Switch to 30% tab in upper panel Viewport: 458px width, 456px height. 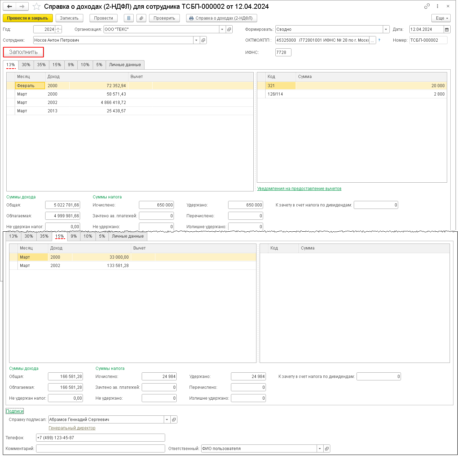pyautogui.click(x=26, y=65)
